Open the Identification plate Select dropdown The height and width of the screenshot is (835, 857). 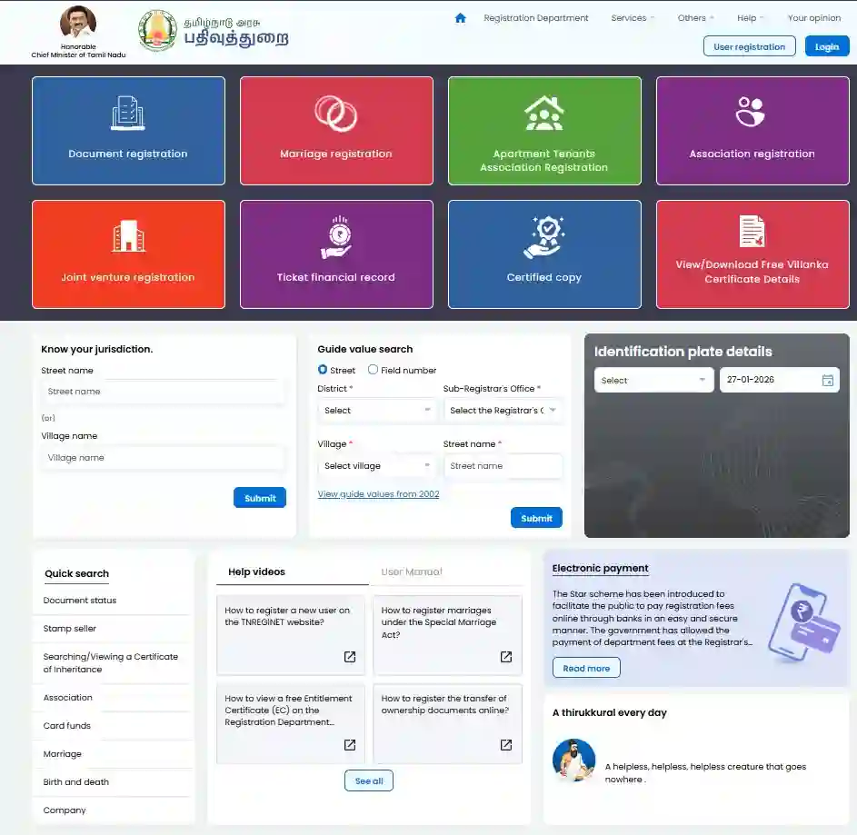click(x=653, y=381)
